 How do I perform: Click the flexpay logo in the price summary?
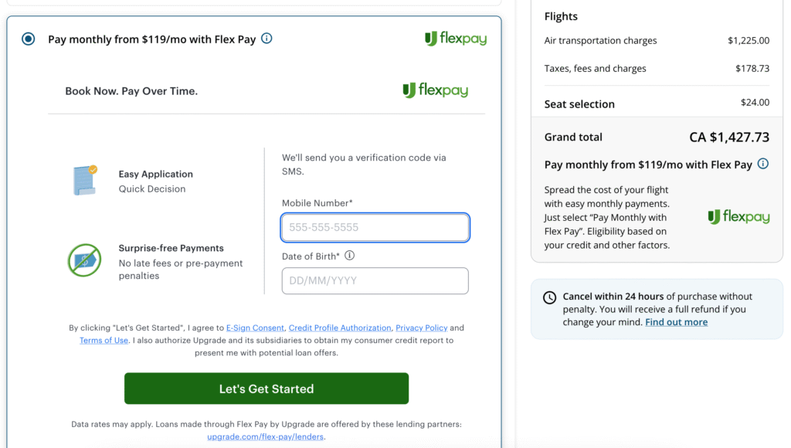coord(738,217)
